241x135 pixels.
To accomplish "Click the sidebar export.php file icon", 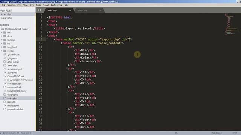I will (x=5, y=94).
